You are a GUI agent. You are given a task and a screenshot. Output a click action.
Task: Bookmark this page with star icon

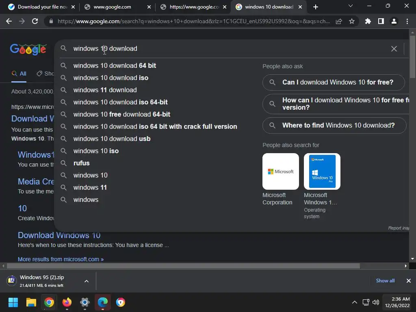click(x=352, y=21)
